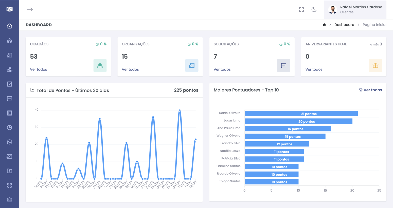Open Ver todos under Organizações
Viewport: 393px width, 208px height.
[130, 70]
